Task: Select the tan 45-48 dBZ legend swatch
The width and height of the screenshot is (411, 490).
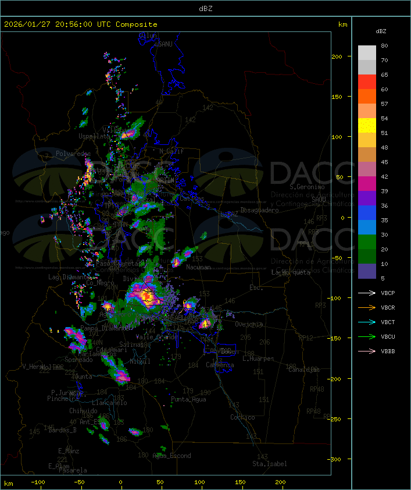Action: tap(367, 155)
